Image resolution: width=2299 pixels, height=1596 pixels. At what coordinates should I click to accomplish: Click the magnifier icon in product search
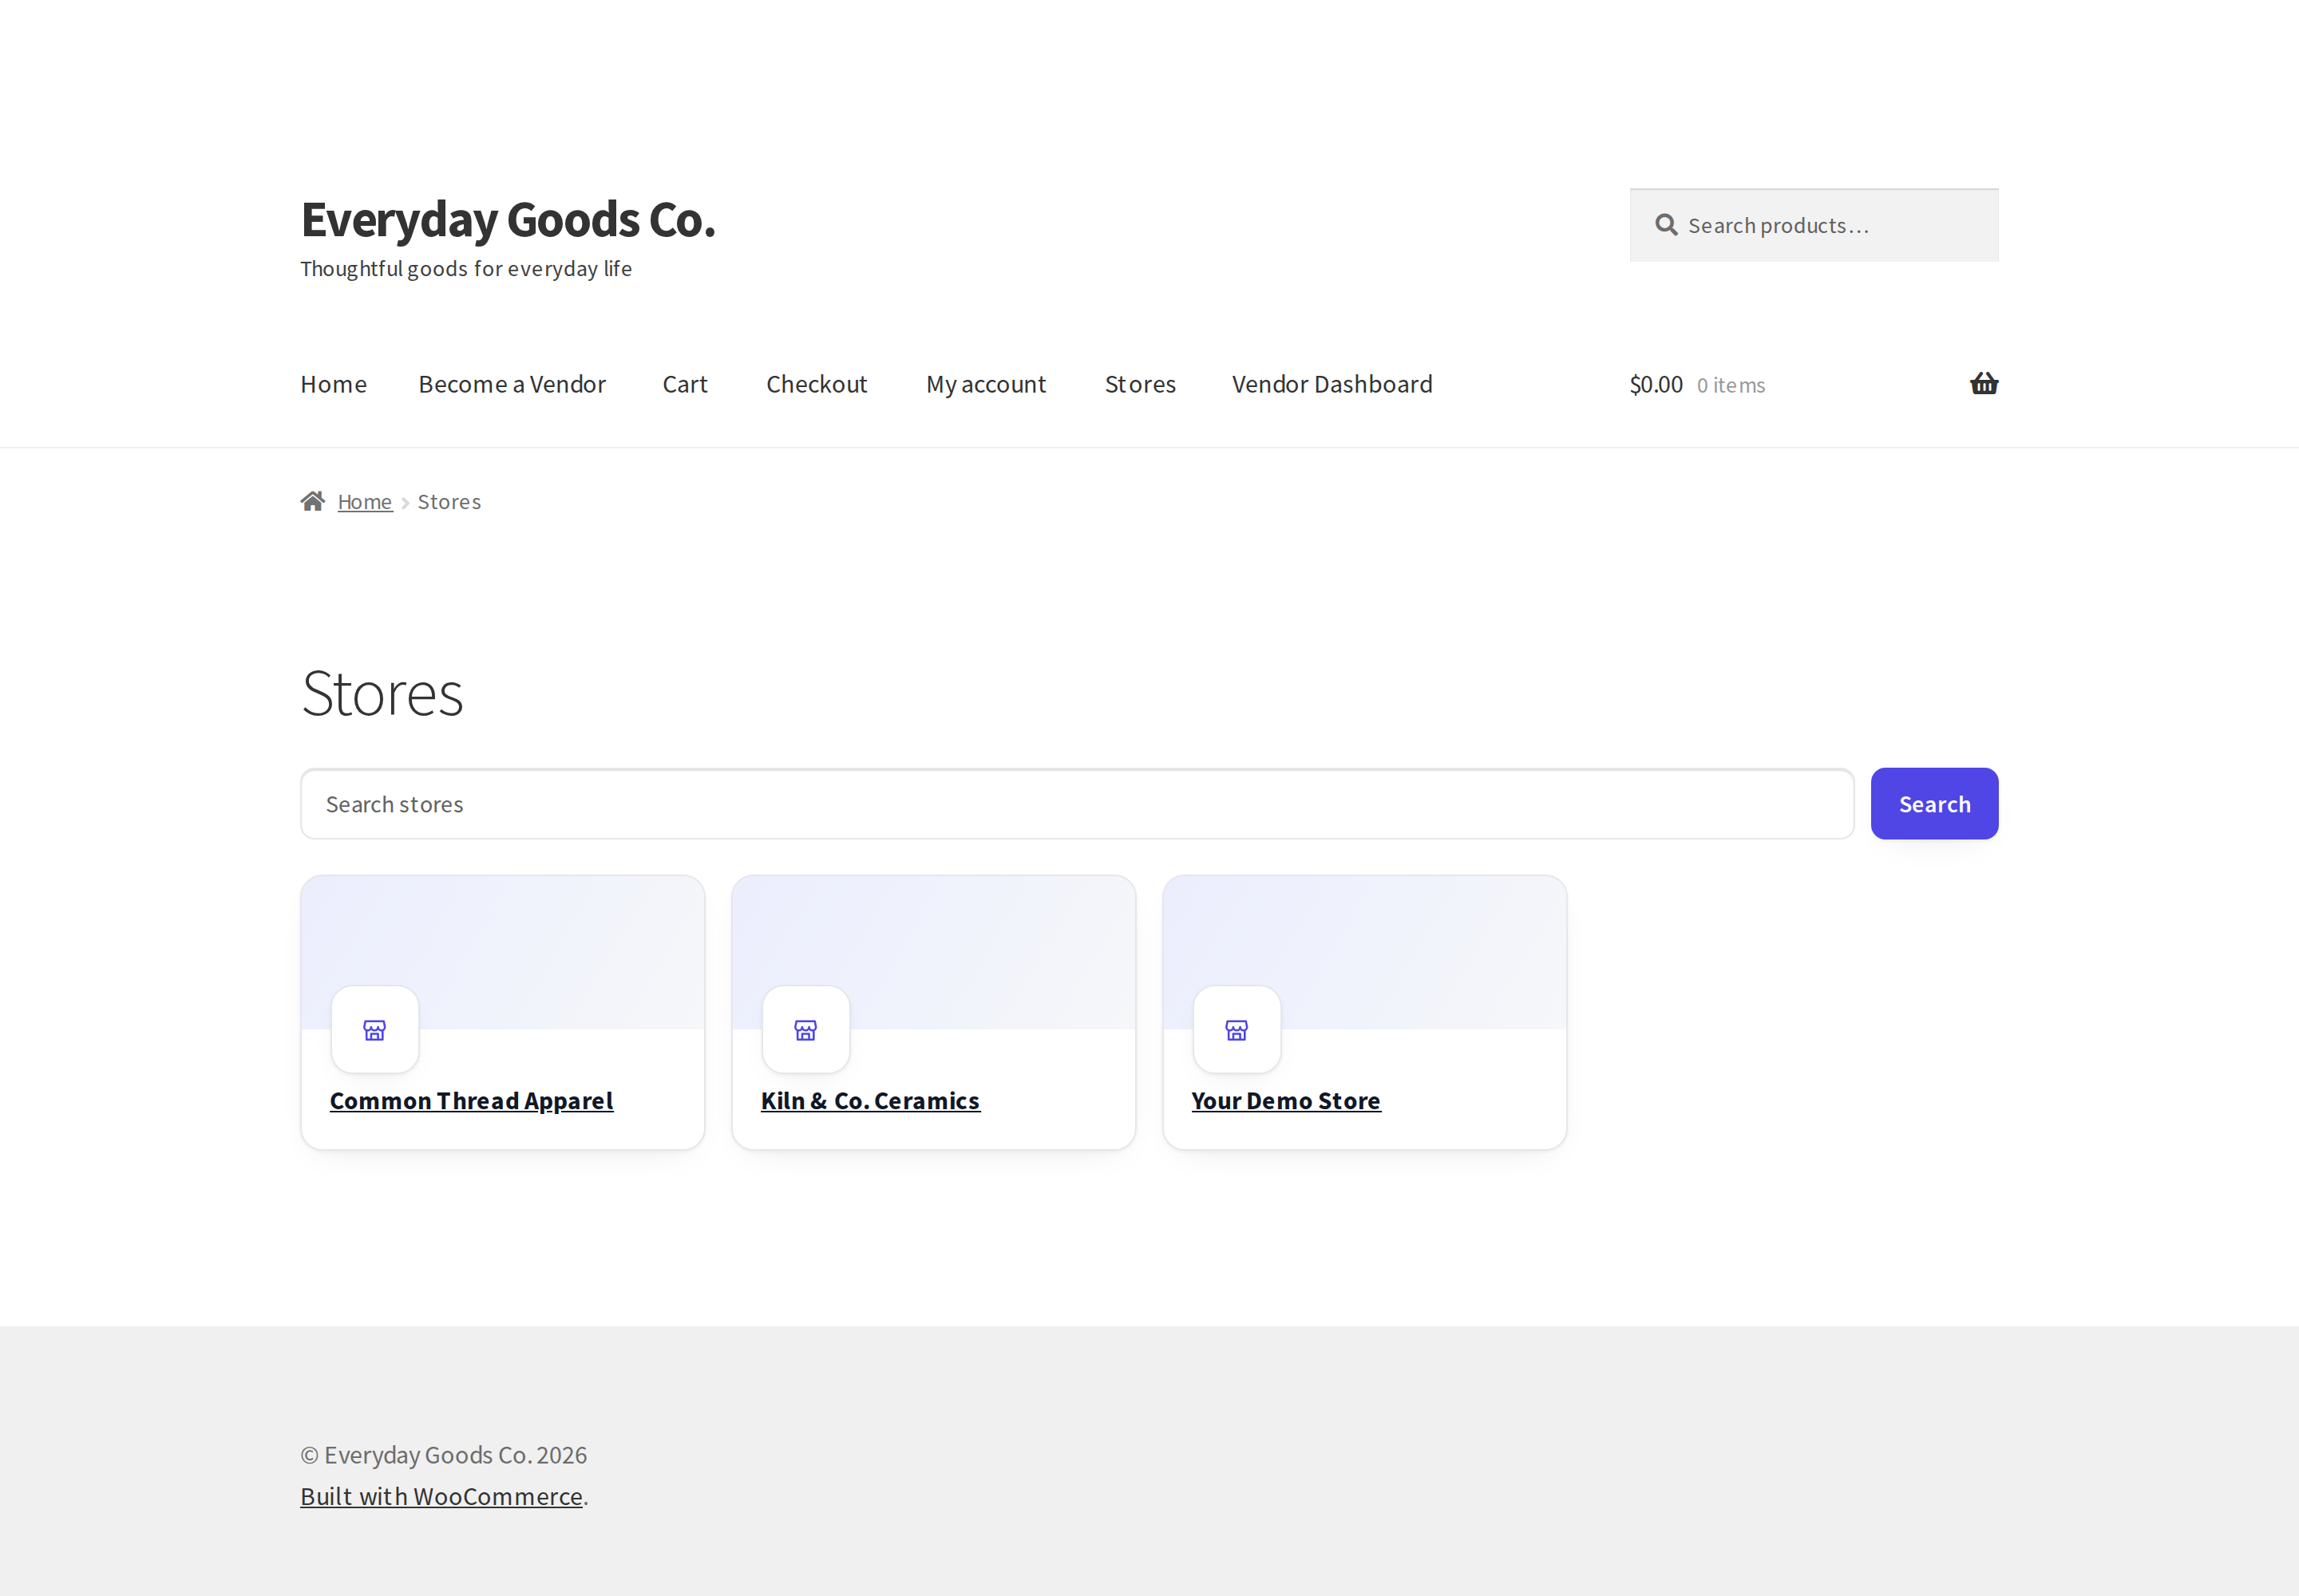[1666, 225]
